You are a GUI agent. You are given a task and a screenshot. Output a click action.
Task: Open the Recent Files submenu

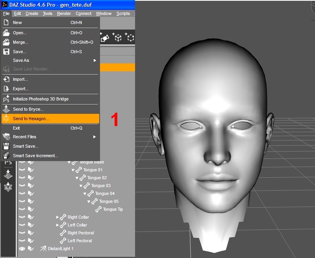[50, 137]
